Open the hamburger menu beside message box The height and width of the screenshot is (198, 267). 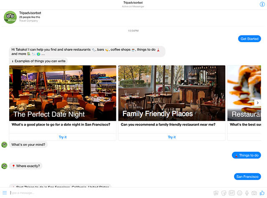coord(5,193)
